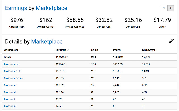Switch to percent view toggle

pyautogui.click(x=164, y=8)
